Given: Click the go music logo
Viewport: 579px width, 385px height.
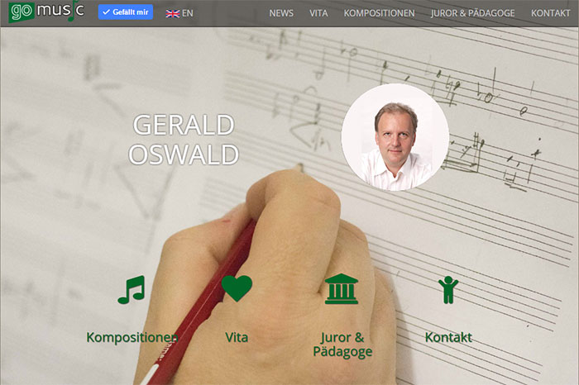Looking at the screenshot, I should click(46, 11).
